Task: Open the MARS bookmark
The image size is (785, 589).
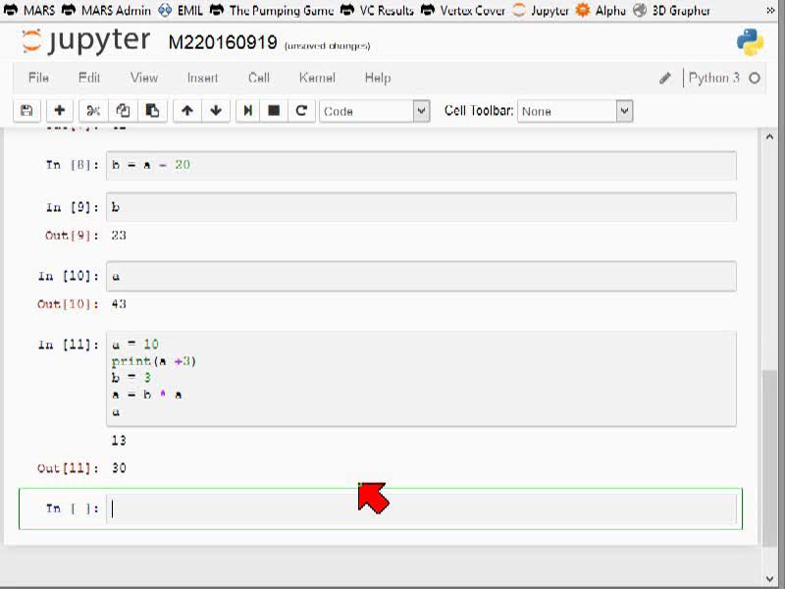Action: pos(29,10)
